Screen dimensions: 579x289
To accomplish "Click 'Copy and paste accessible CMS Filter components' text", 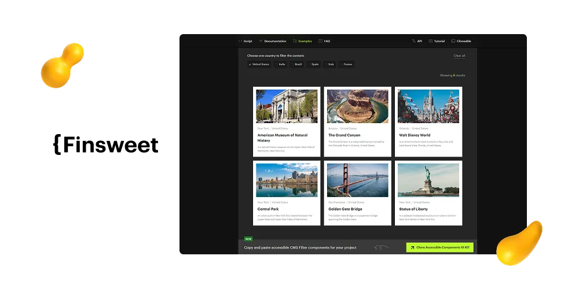I will [300, 248].
